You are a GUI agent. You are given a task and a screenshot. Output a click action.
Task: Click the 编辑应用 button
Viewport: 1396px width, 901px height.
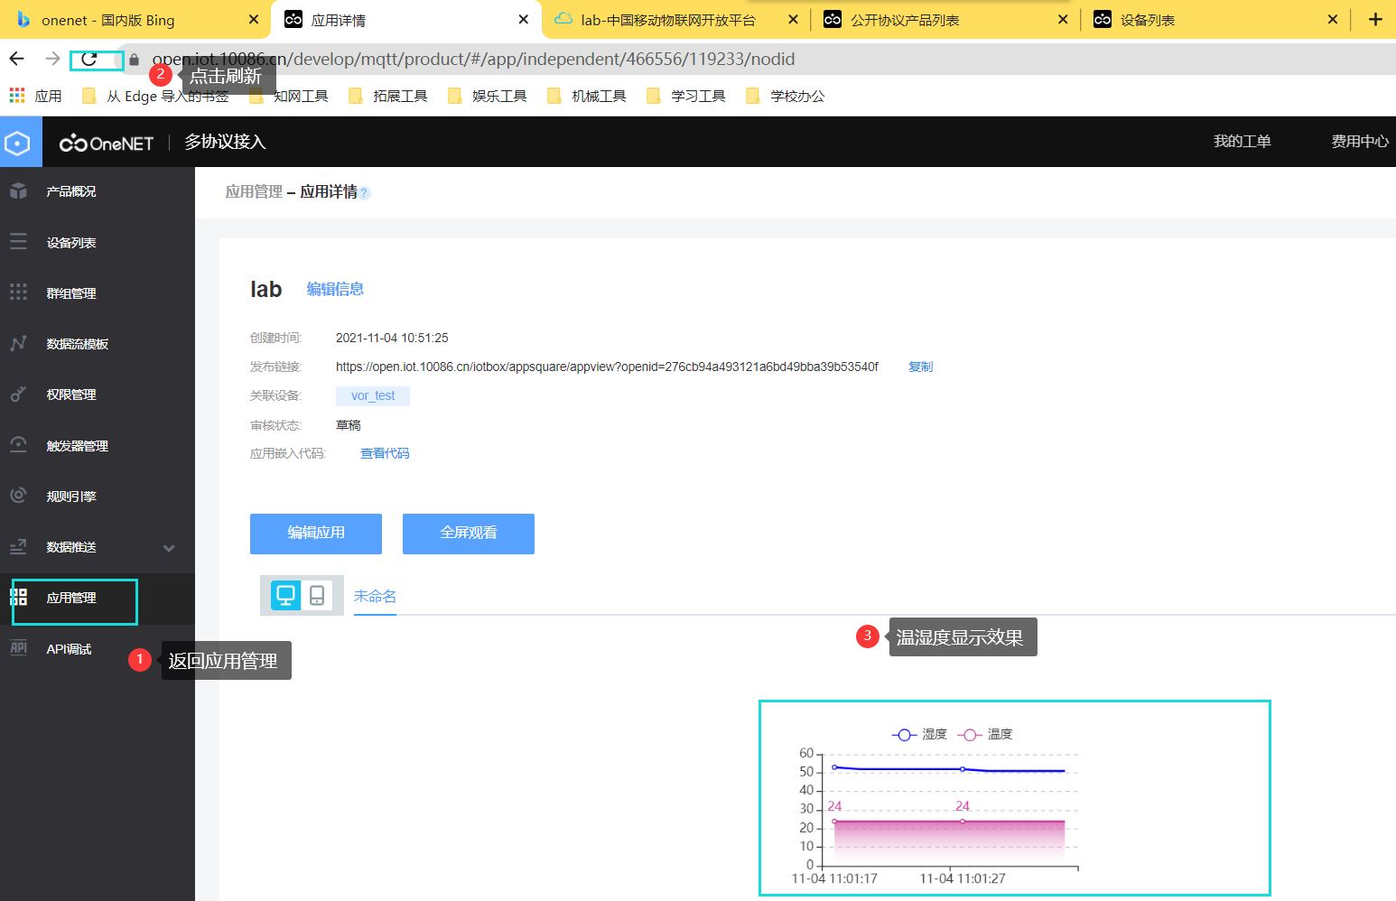[x=316, y=534]
